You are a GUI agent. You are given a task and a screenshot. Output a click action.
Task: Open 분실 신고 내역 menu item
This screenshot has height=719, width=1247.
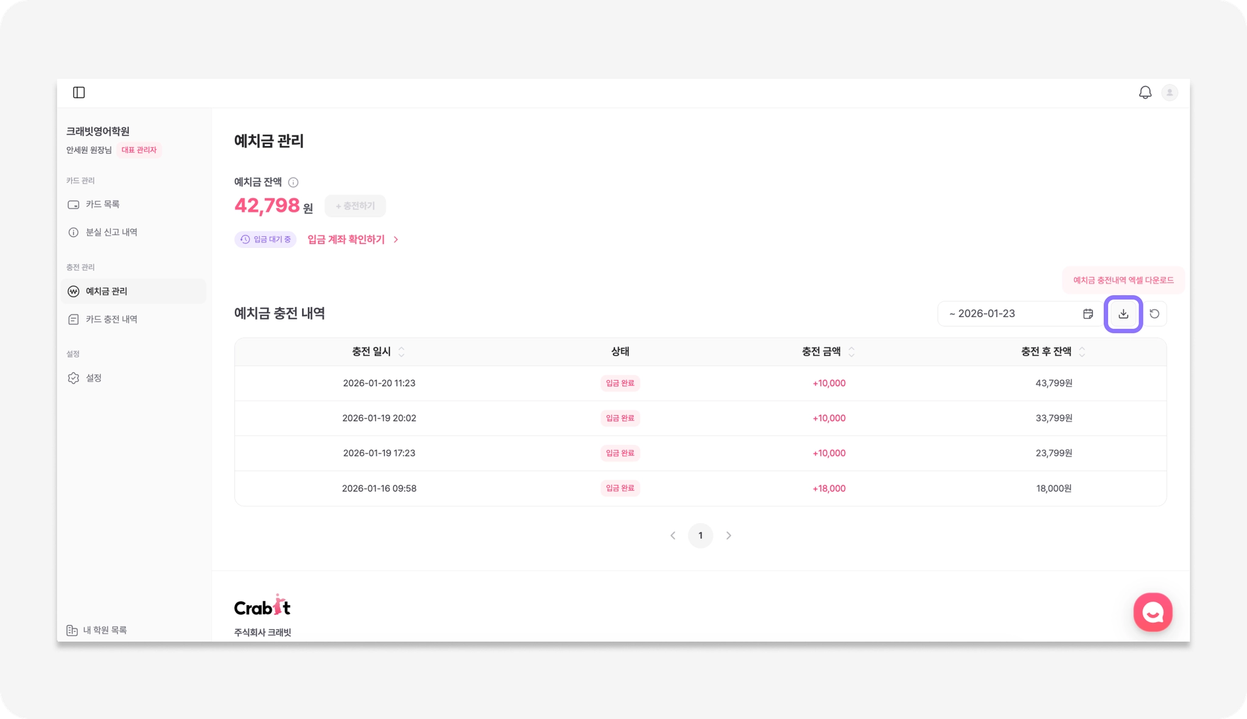(x=111, y=233)
